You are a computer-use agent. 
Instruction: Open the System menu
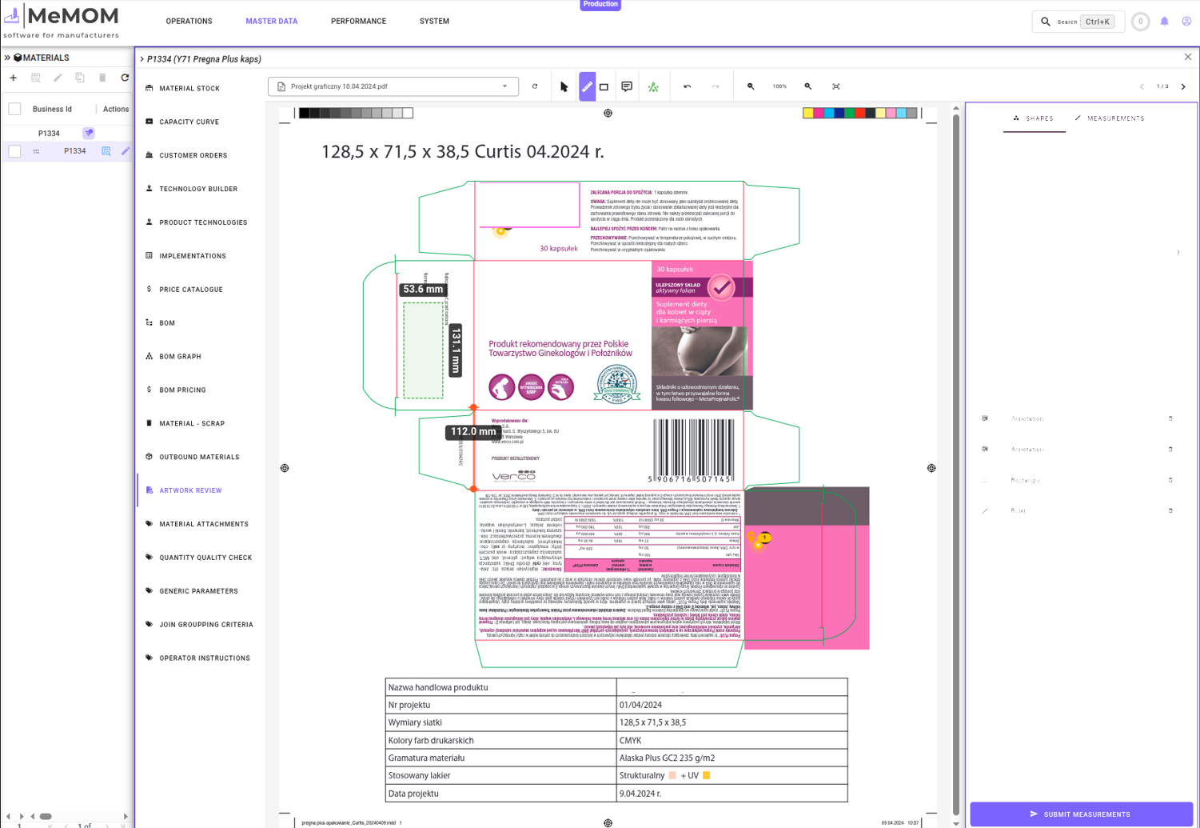434,22
